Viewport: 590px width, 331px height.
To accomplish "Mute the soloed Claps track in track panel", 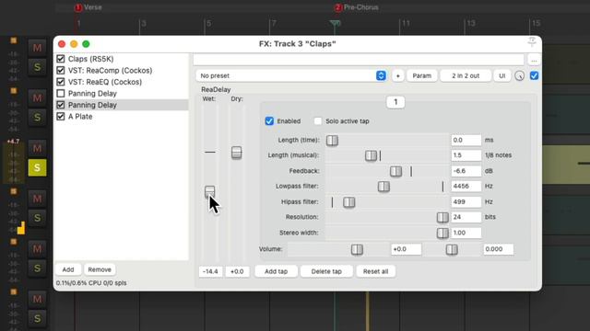I will tap(37, 148).
